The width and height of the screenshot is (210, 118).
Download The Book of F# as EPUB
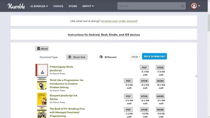click(x=144, y=109)
